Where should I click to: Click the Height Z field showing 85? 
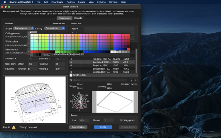(x=60, y=64)
